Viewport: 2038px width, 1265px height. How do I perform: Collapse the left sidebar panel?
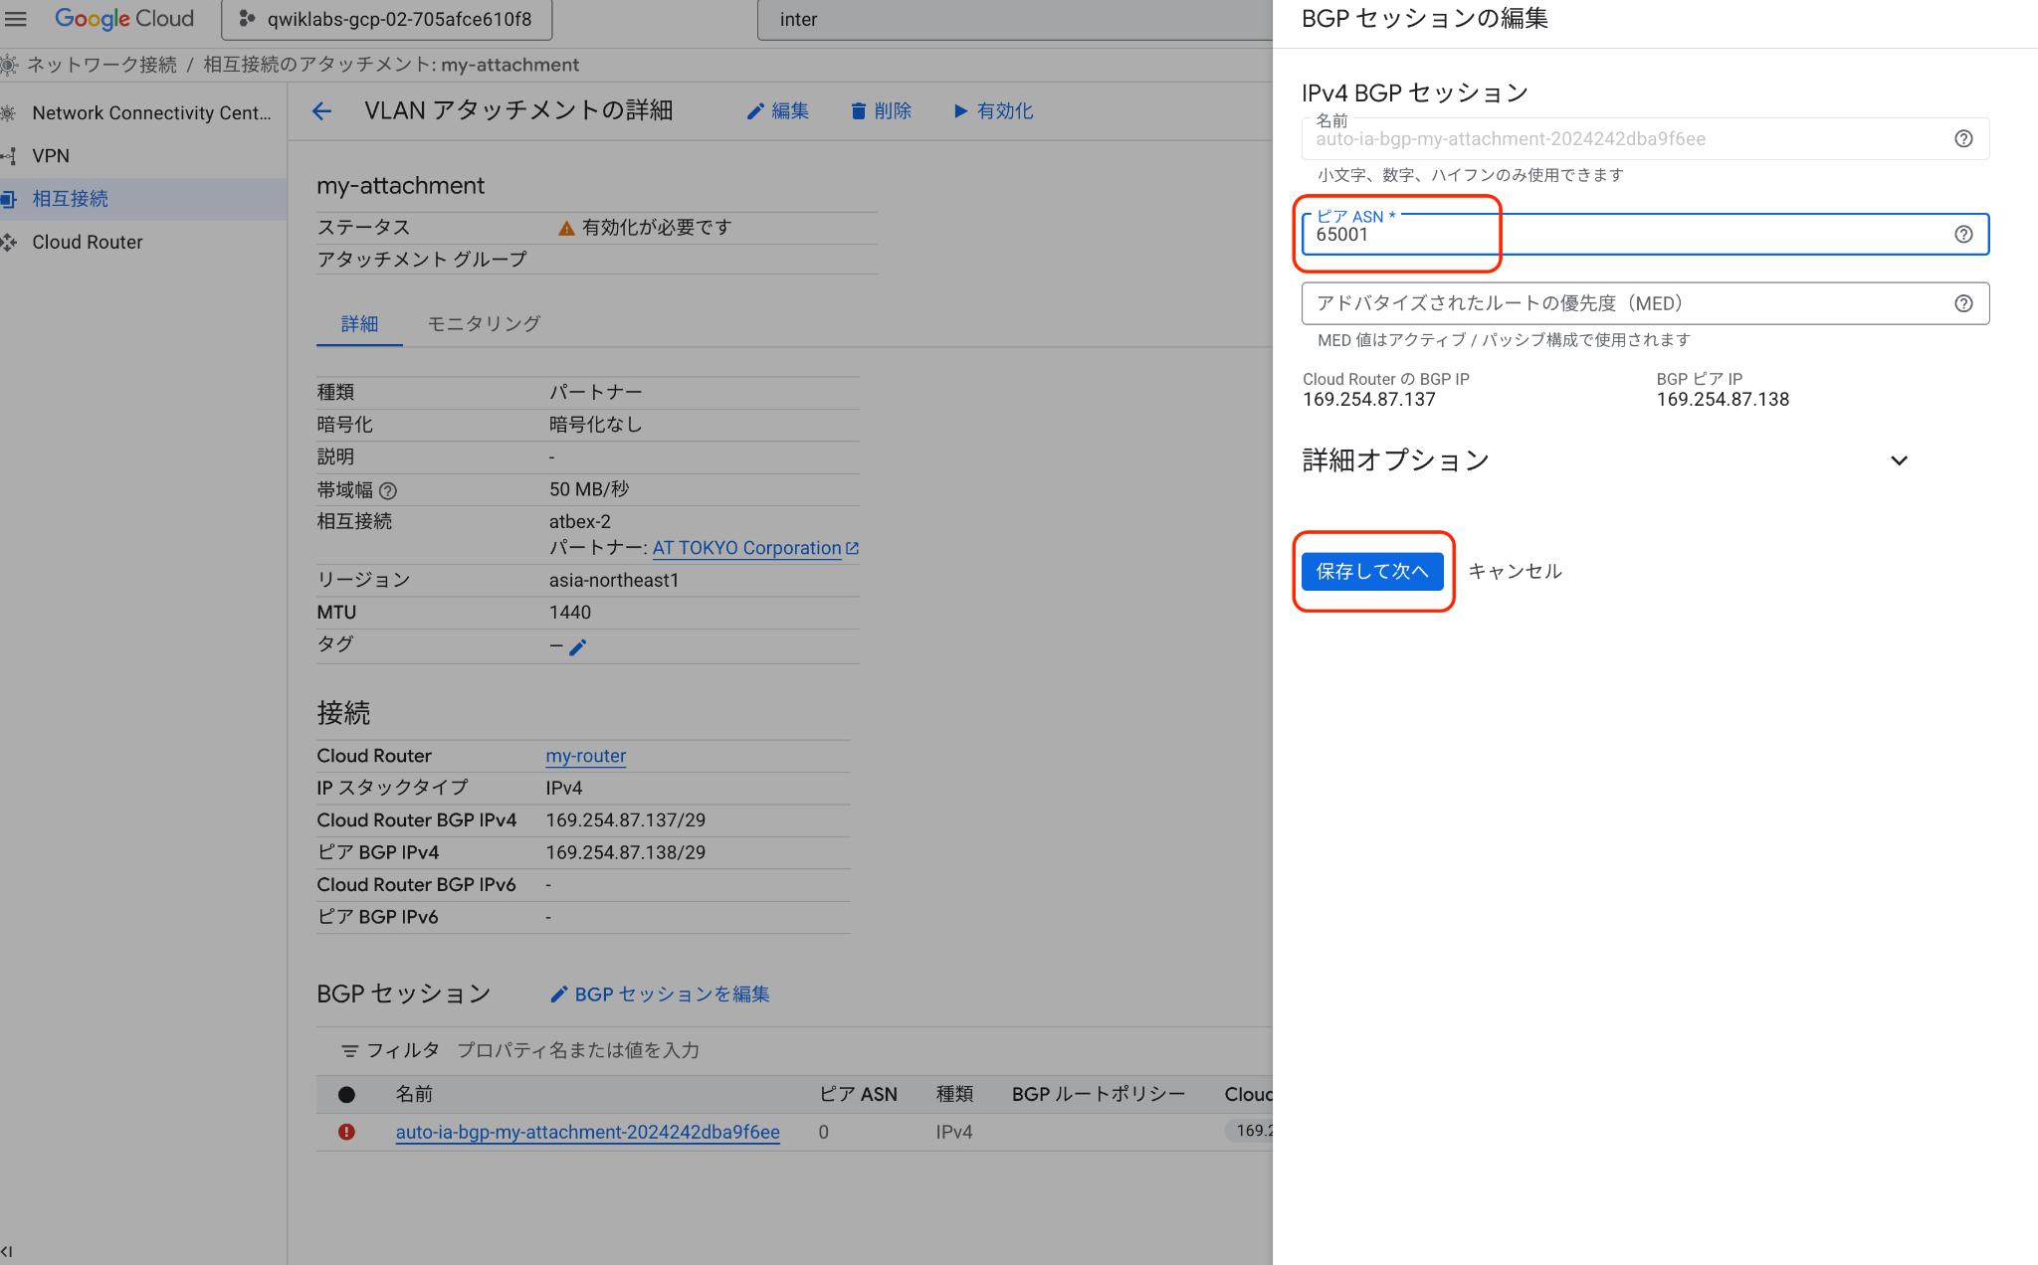8,1251
